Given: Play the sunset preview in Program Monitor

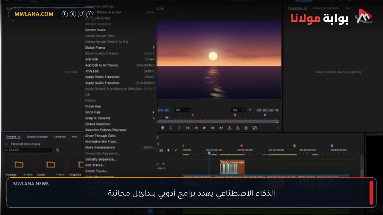Looking at the screenshot, I should coord(204,128).
